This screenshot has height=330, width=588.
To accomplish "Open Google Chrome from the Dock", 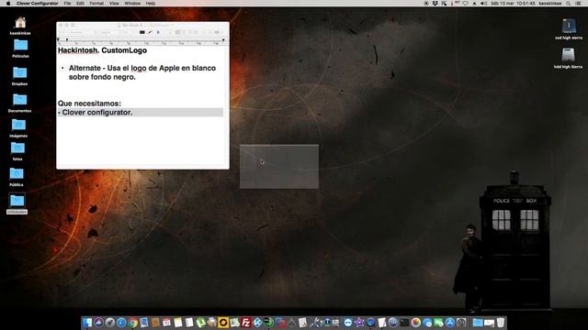I will point(133,323).
